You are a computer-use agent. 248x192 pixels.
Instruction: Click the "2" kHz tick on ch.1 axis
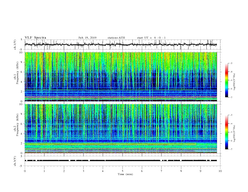tap(22, 92)
